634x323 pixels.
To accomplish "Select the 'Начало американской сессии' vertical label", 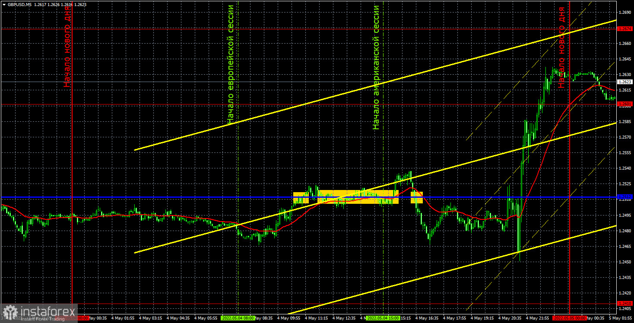I will tap(376, 67).
